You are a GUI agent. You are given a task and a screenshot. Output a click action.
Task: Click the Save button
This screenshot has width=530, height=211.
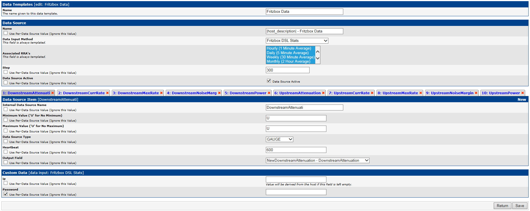pyautogui.click(x=520, y=206)
